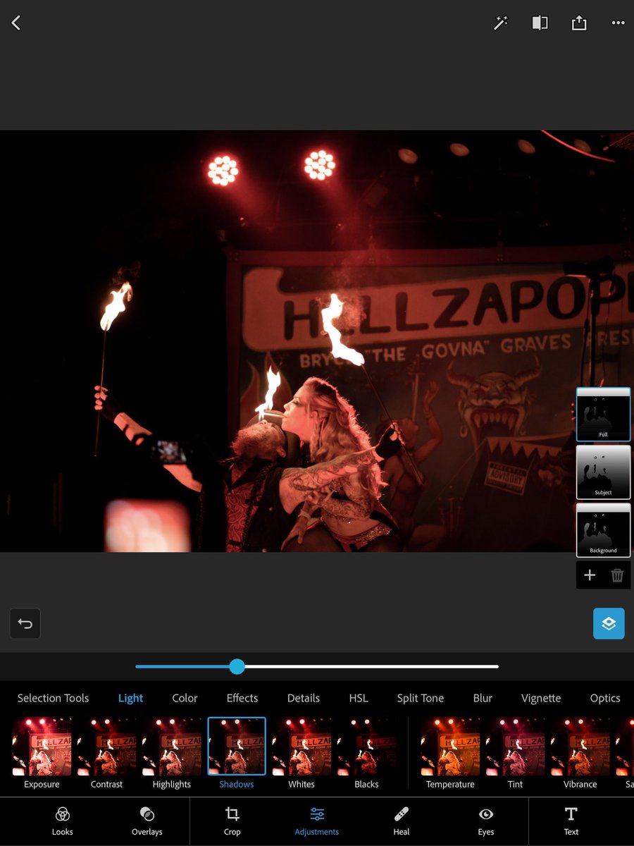Select the Subject mask thumbnail
634x846 pixels.
(x=603, y=472)
